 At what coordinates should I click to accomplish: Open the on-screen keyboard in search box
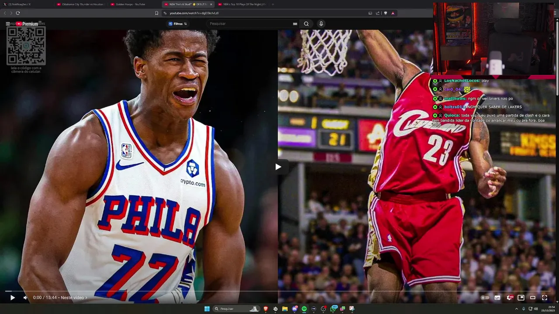point(295,24)
